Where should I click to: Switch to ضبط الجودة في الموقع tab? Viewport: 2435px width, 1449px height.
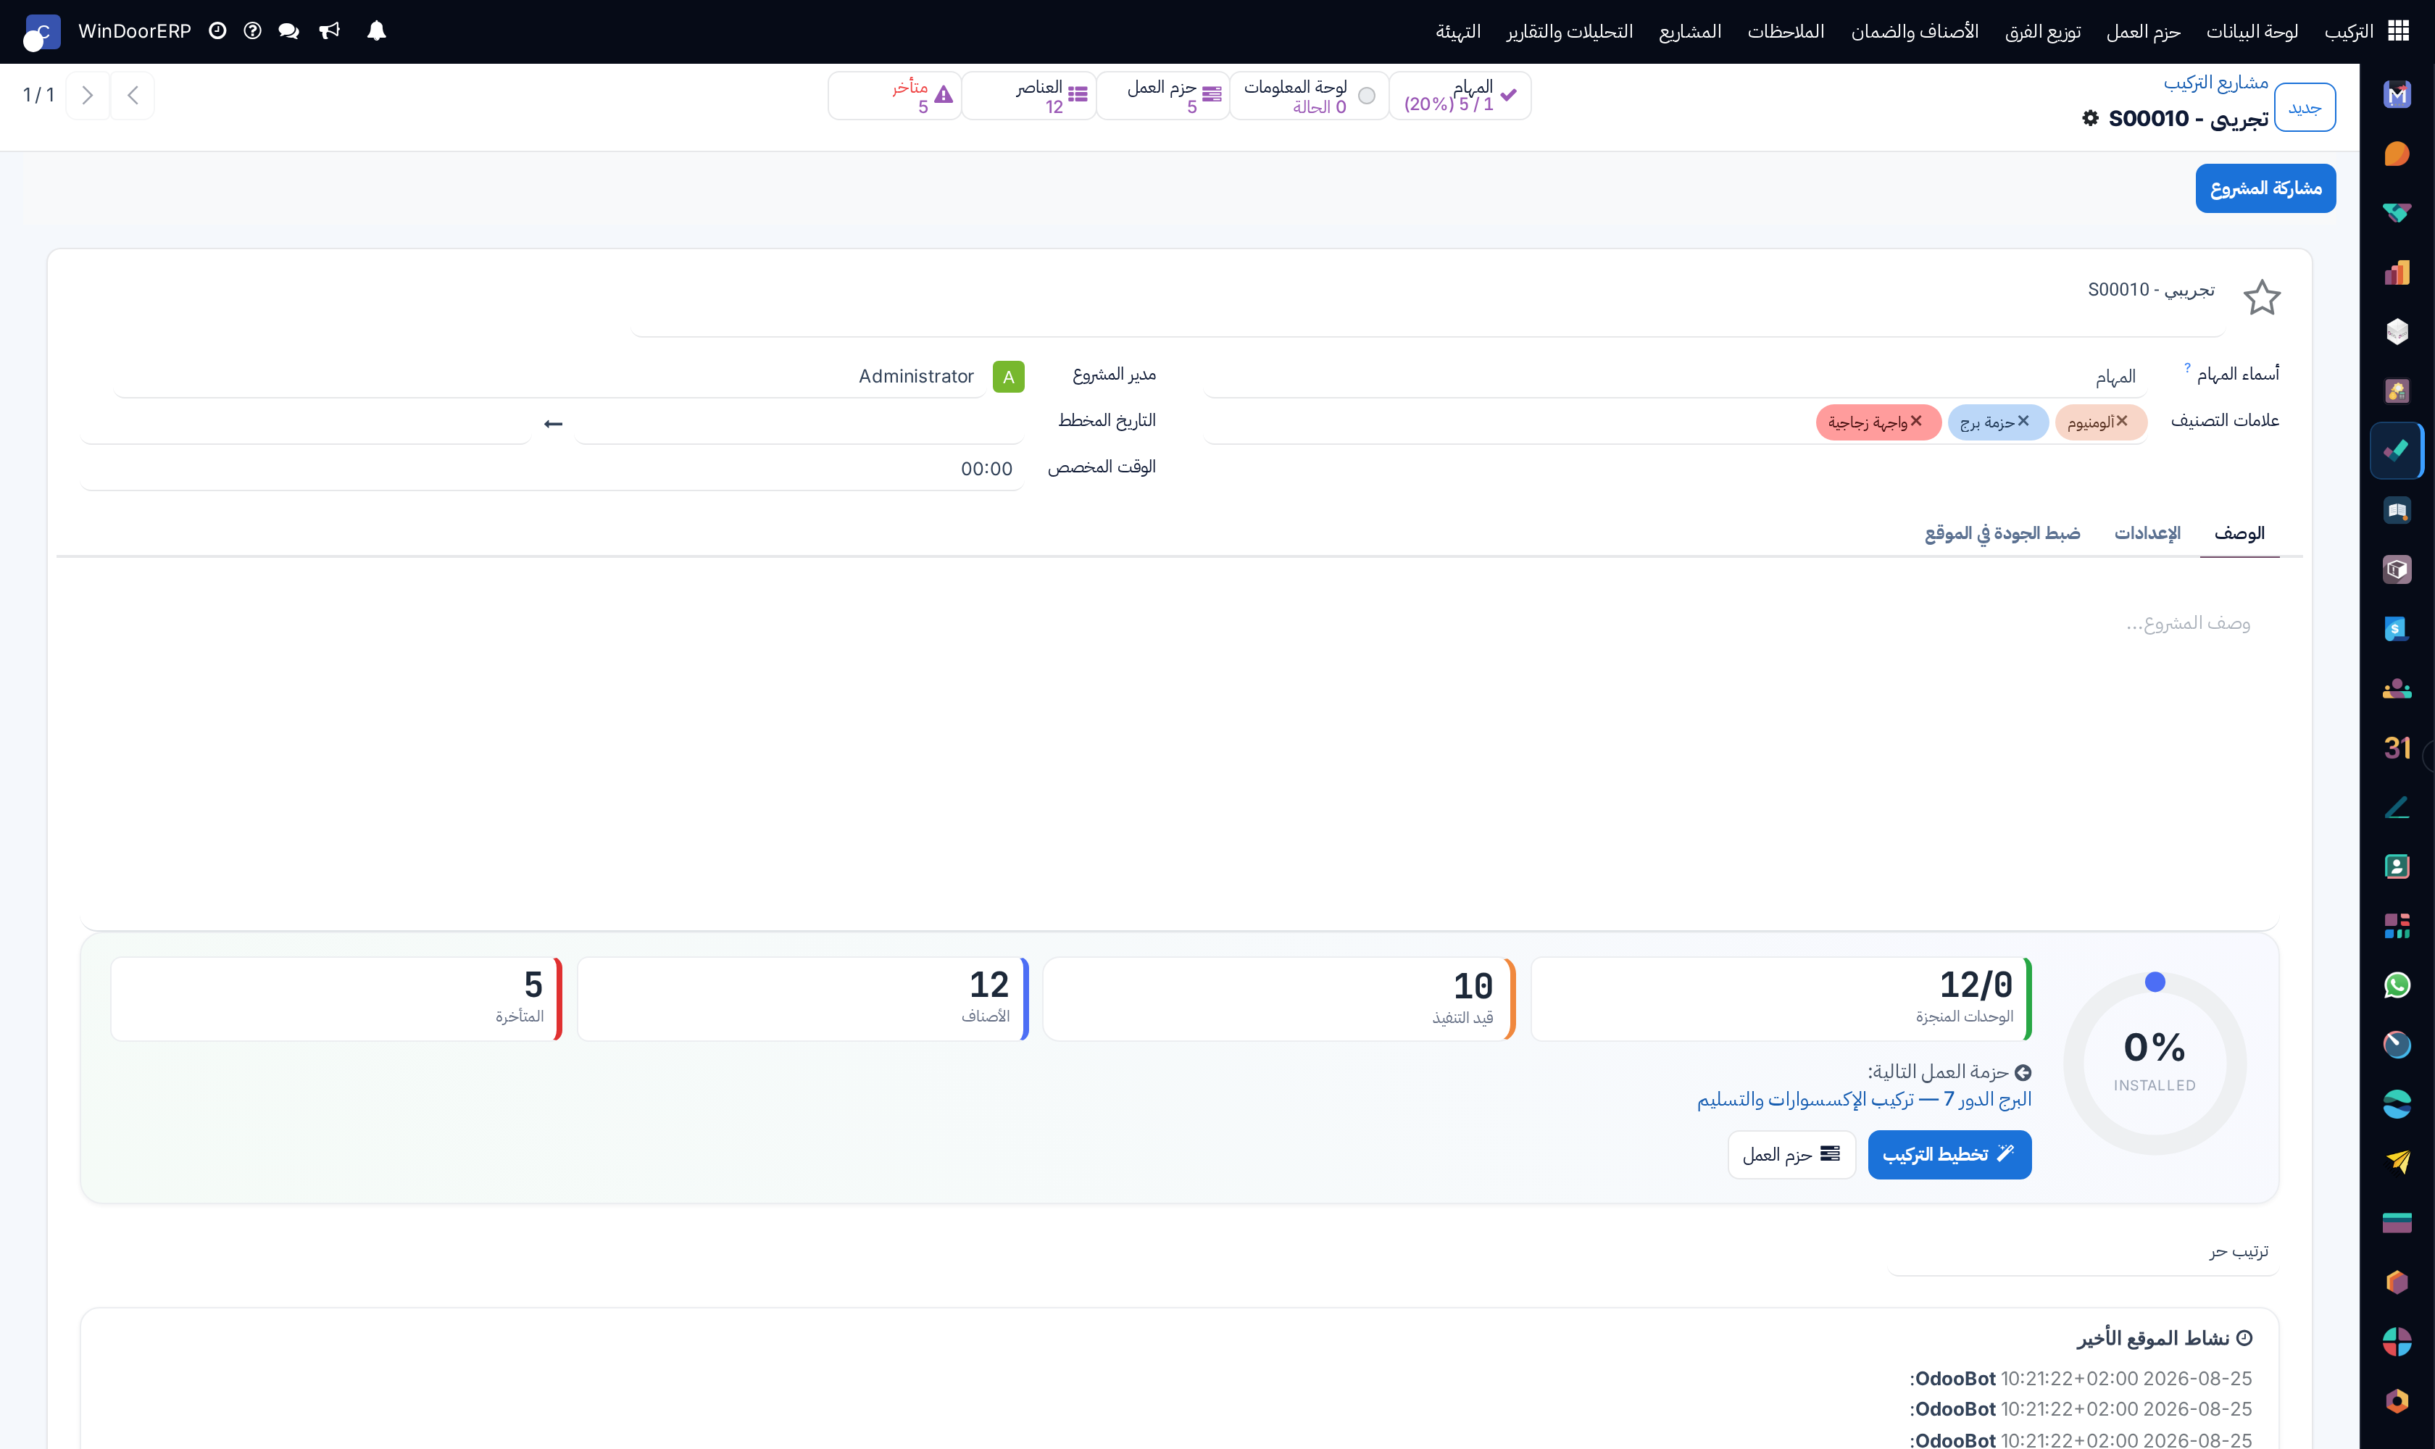click(x=2002, y=533)
